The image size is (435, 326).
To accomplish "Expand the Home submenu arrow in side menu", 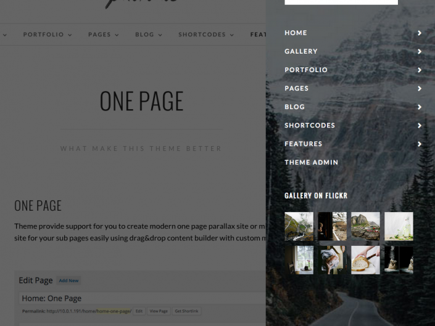I will [x=420, y=33].
